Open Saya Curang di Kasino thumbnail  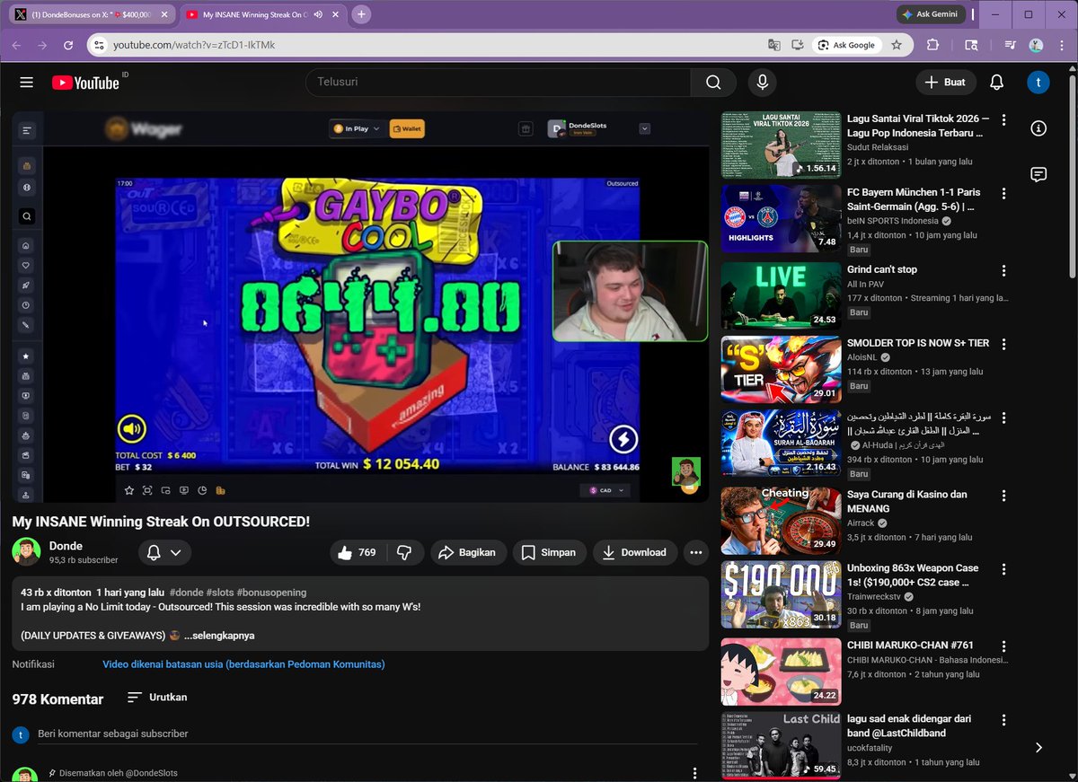click(781, 520)
